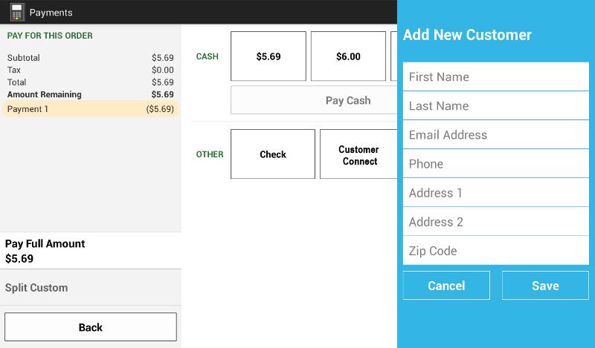Cancel adding new customer

[x=446, y=286]
